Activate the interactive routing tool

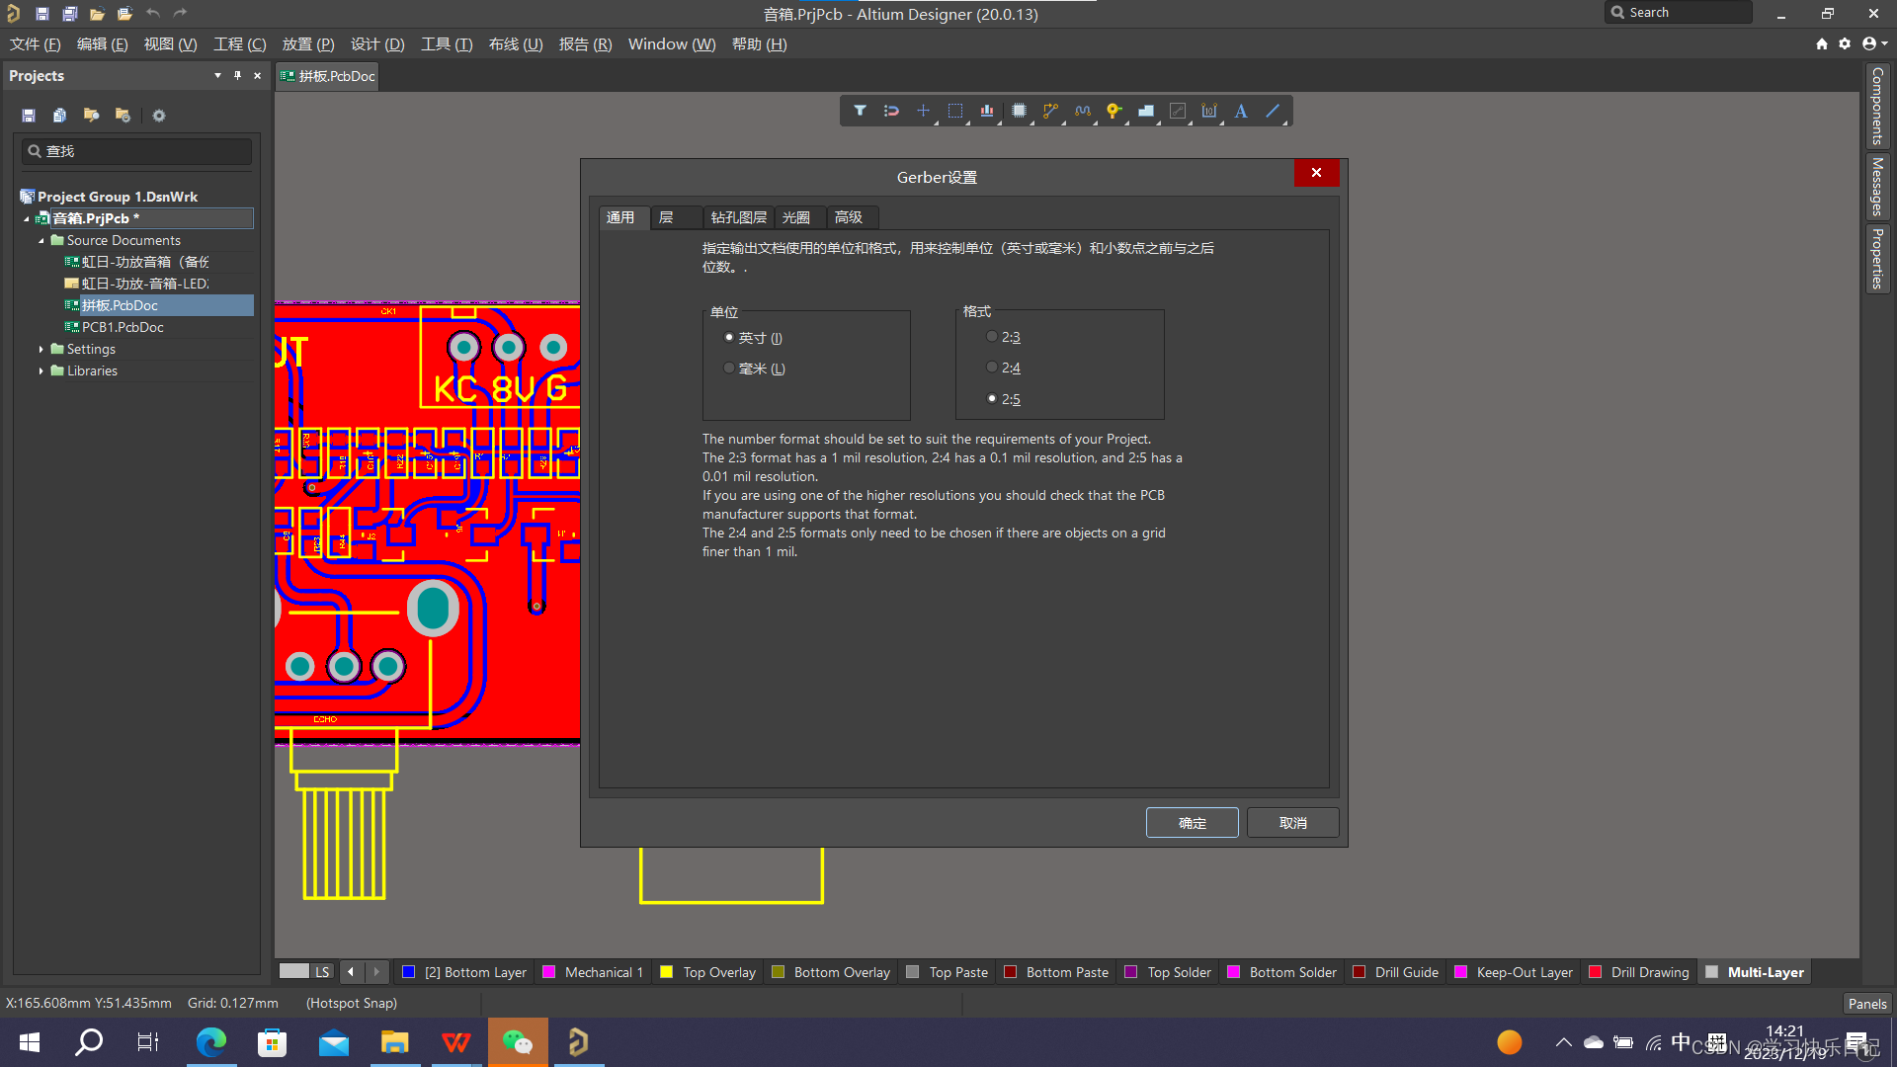pyautogui.click(x=1050, y=111)
